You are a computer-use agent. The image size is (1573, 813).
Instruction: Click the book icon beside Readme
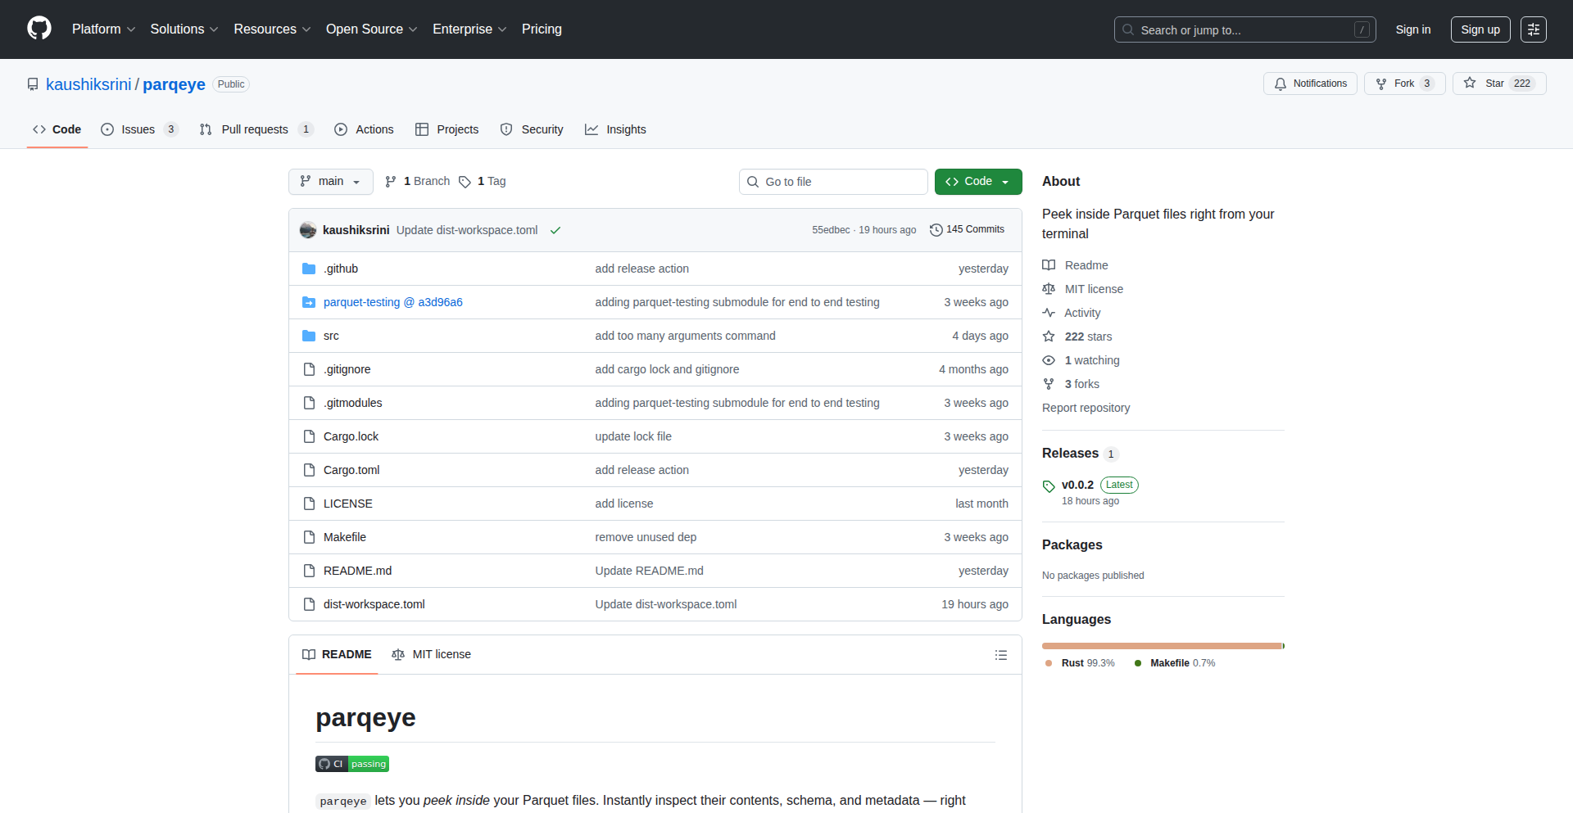coord(1049,264)
